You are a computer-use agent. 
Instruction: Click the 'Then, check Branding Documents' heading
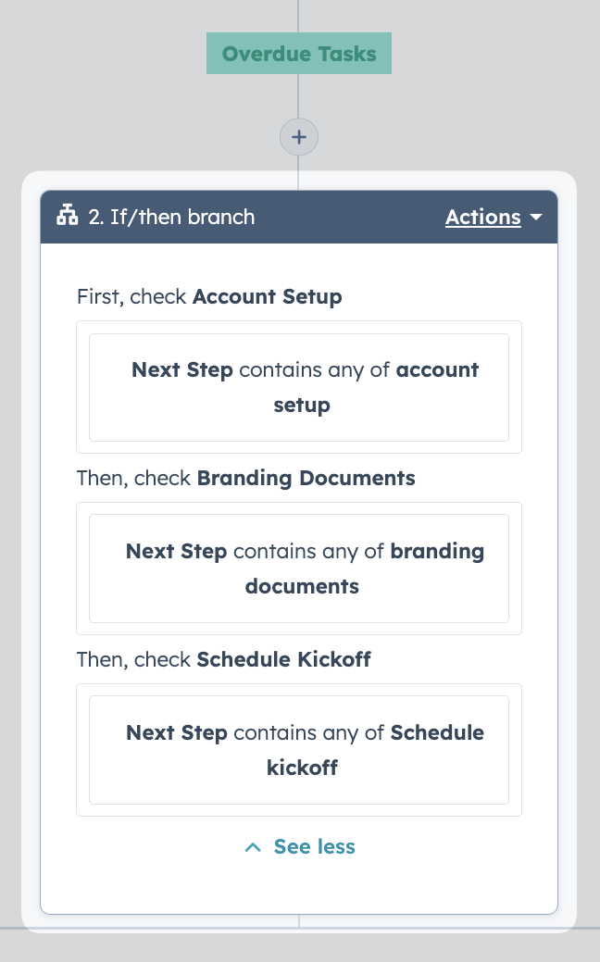(246, 478)
